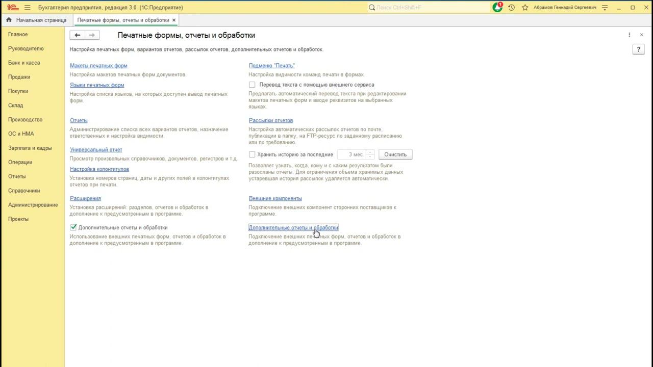Open the ОС и НМА section
This screenshot has width=653, height=367.
click(x=21, y=134)
